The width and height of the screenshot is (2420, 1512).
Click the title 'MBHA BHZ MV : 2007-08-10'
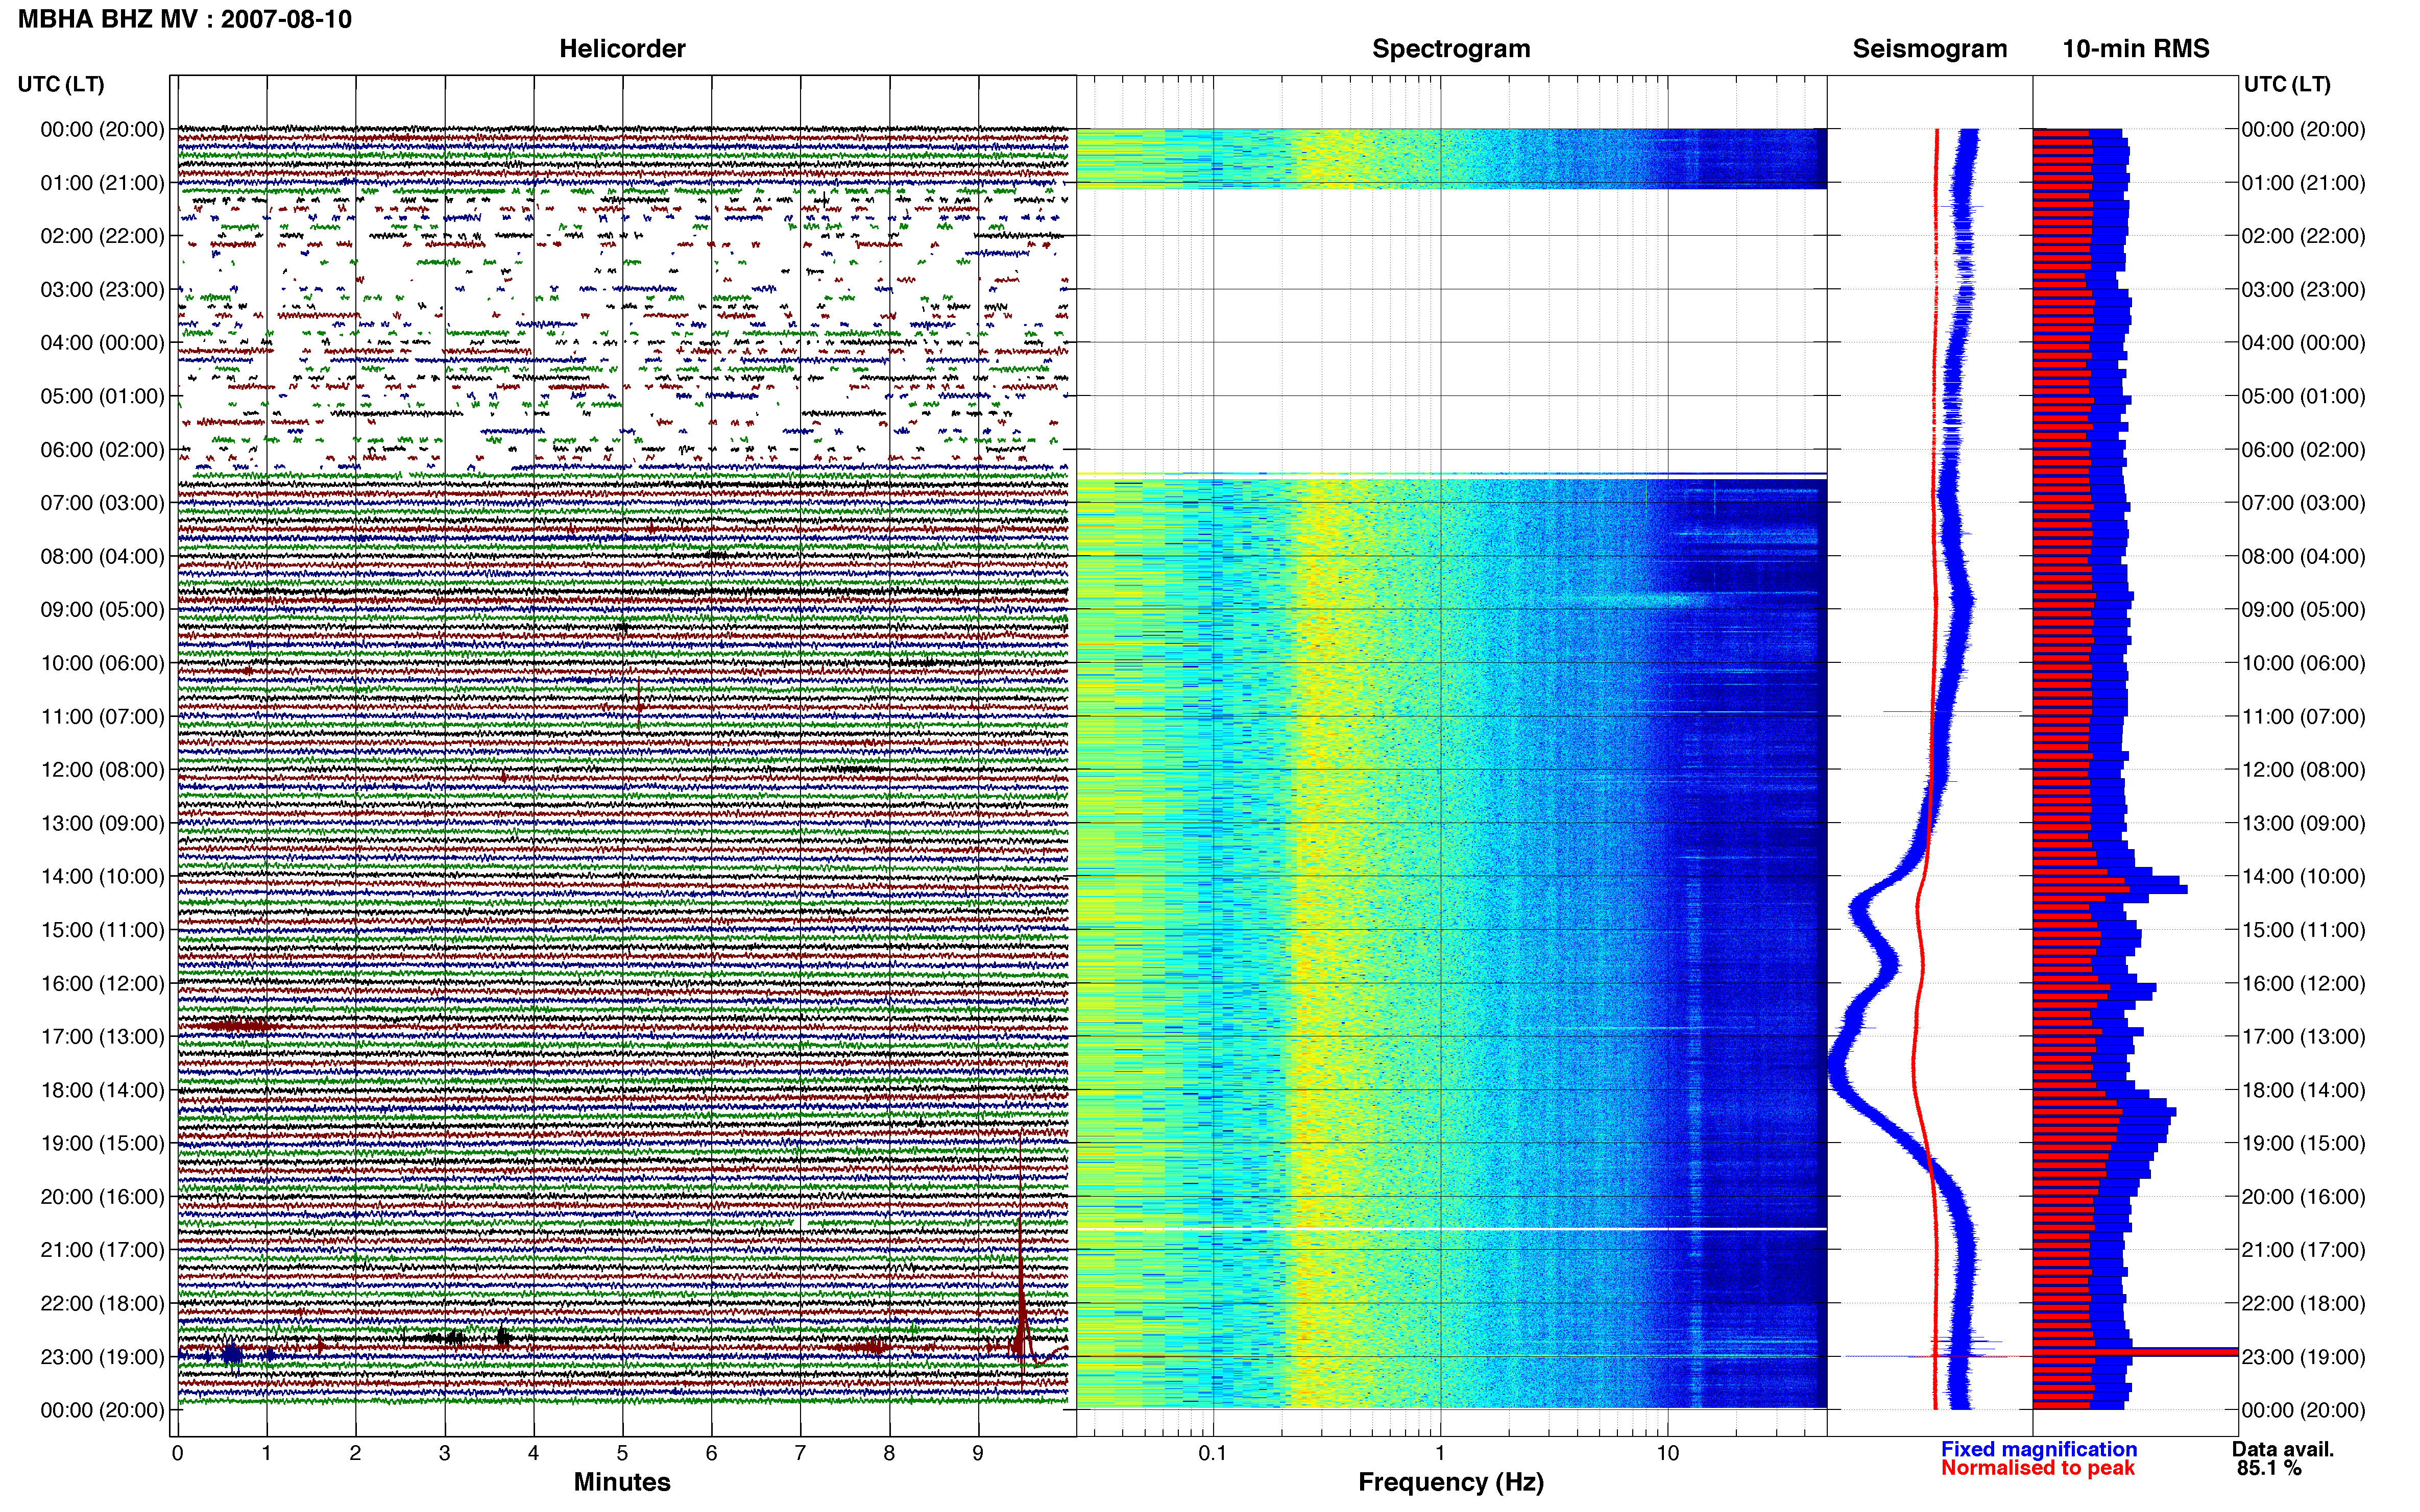tap(185, 19)
